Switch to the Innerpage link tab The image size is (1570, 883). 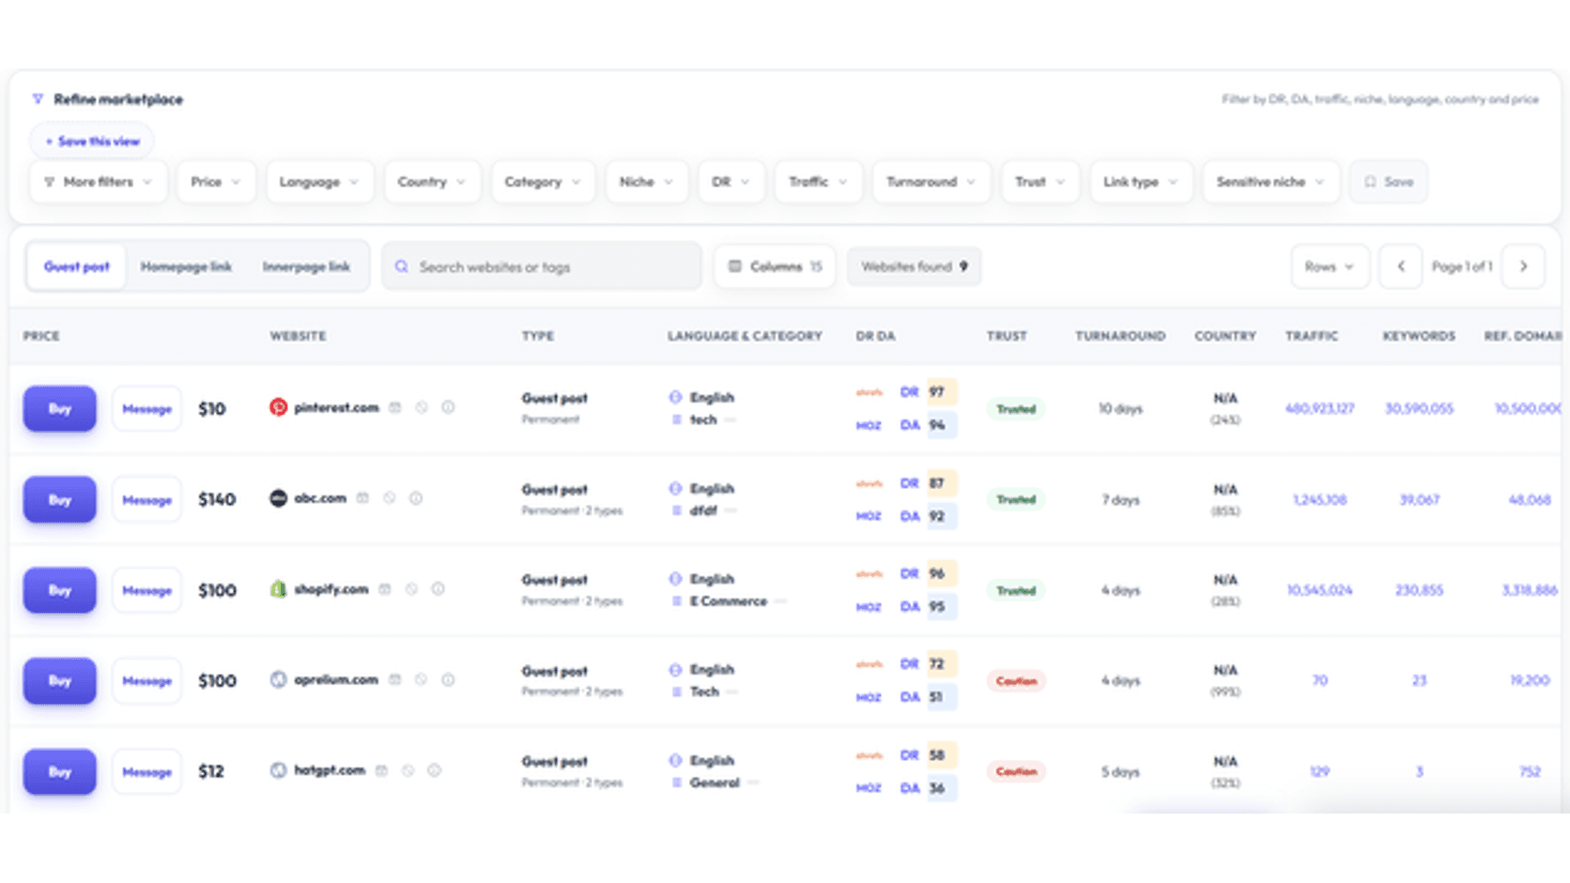click(x=306, y=266)
